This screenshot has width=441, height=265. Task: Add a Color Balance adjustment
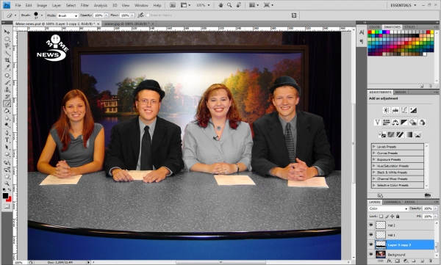[x=395, y=123]
